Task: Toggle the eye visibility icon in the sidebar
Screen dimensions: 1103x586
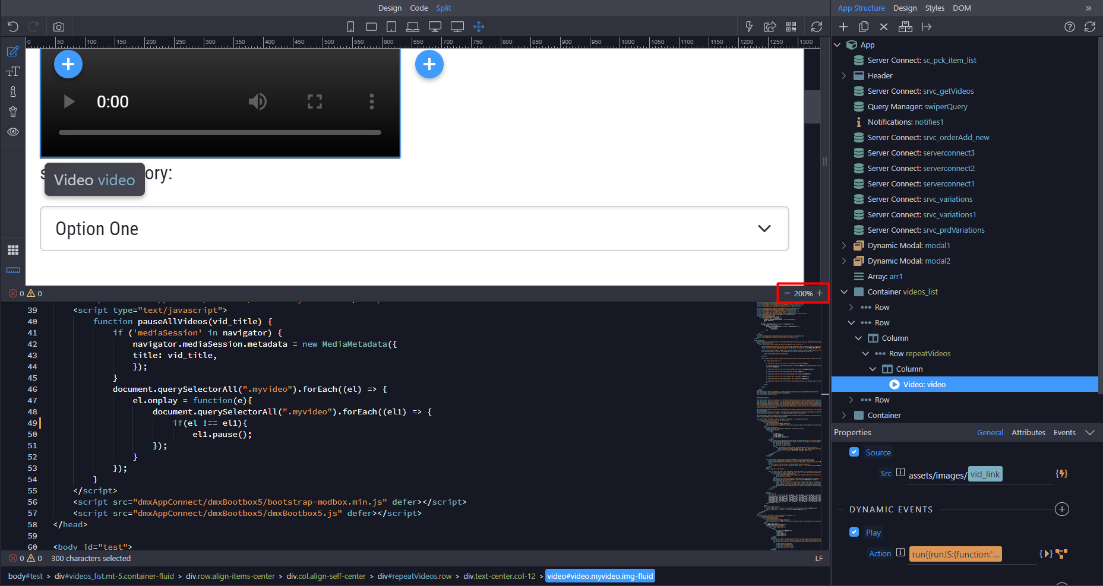Action: [13, 132]
